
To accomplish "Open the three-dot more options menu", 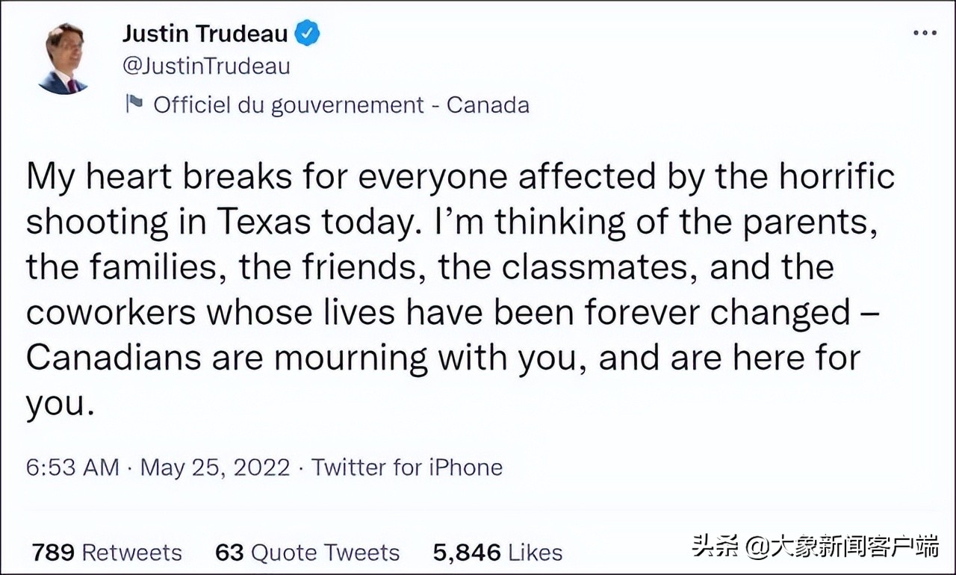I will [925, 33].
